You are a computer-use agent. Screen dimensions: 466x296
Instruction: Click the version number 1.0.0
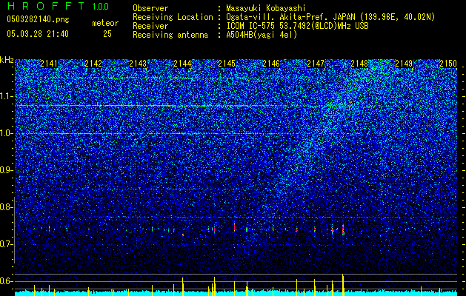(101, 7)
